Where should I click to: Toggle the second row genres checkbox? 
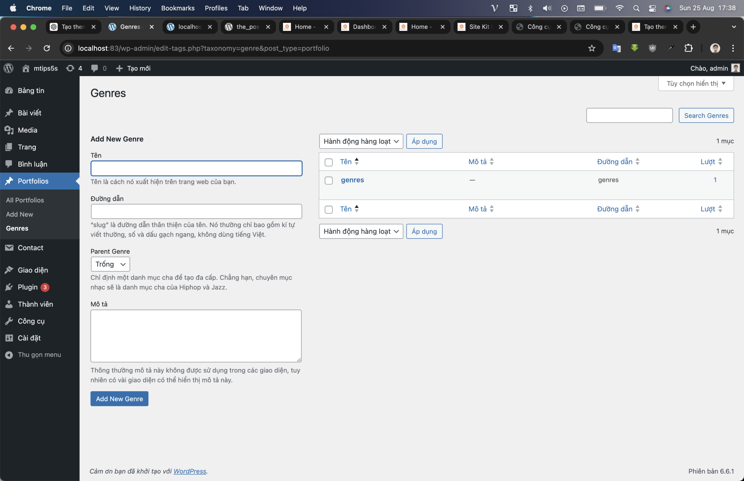(x=328, y=180)
